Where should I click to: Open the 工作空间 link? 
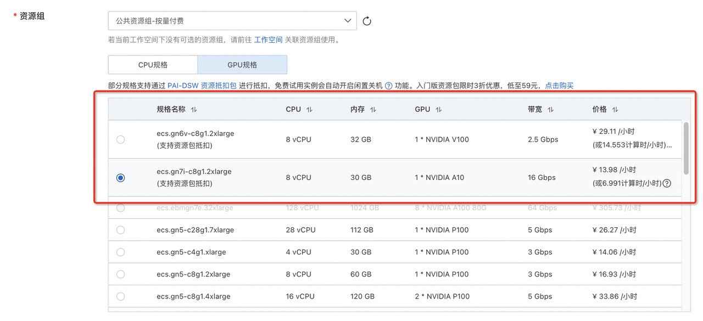pos(268,40)
